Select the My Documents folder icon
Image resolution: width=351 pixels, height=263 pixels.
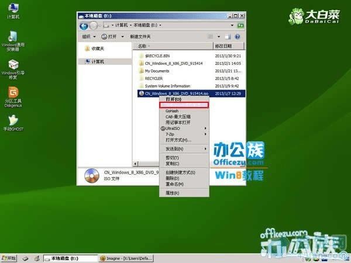141,71
